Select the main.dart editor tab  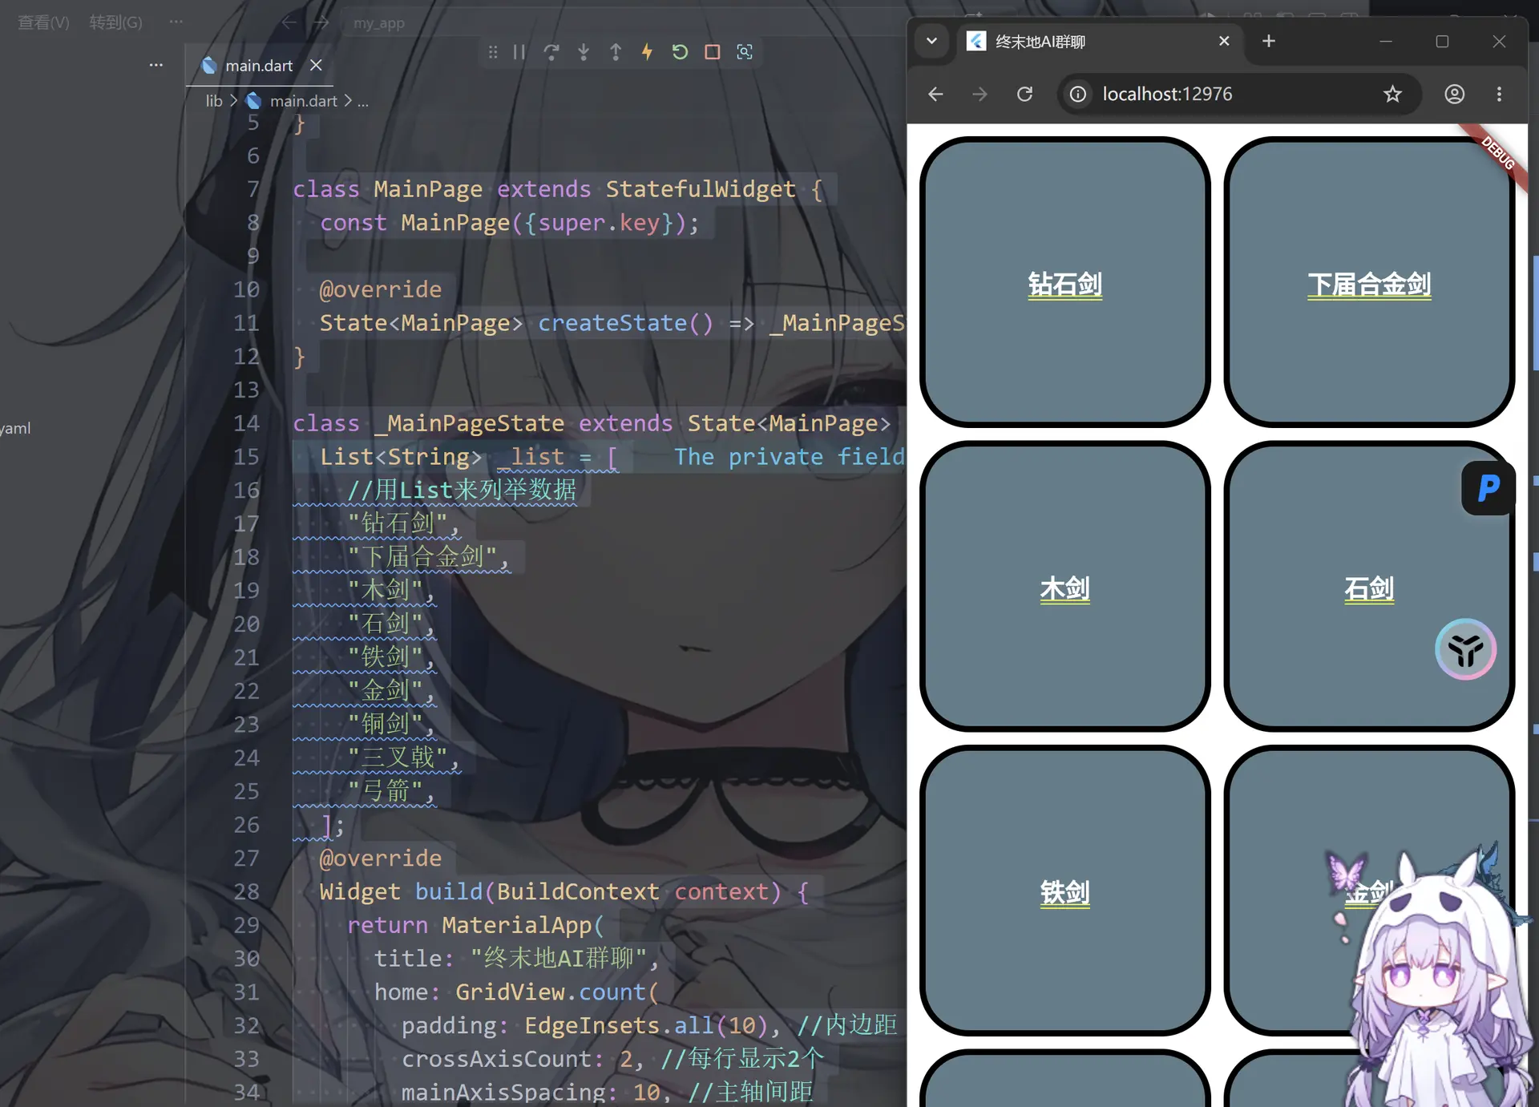[259, 66]
